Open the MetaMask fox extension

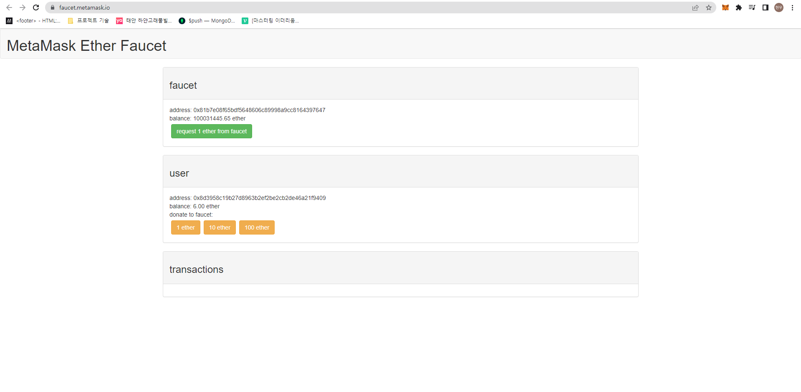[725, 7]
